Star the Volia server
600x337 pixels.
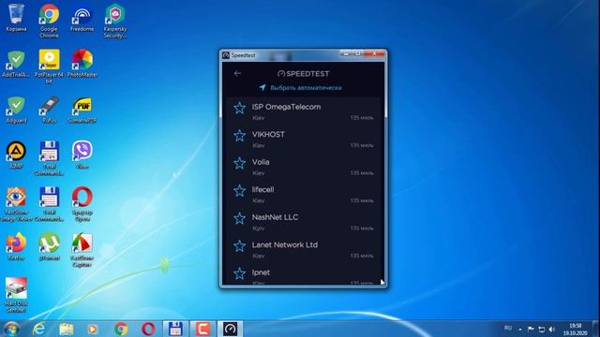[x=240, y=163]
